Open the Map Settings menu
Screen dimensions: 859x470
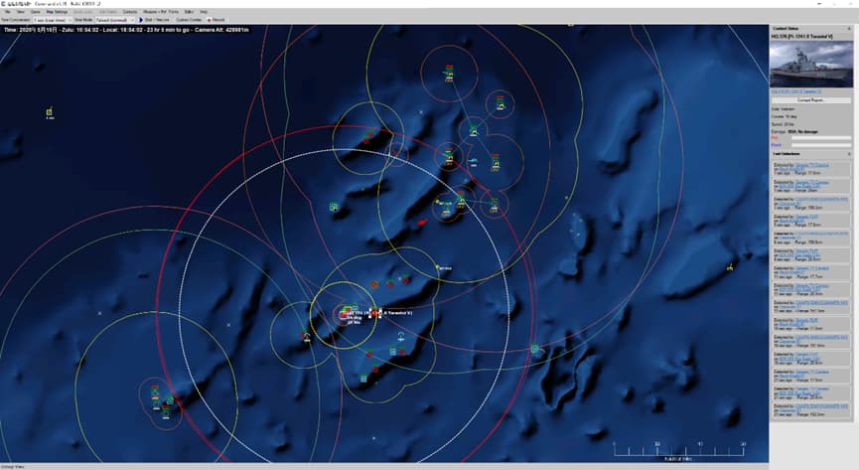[57, 12]
